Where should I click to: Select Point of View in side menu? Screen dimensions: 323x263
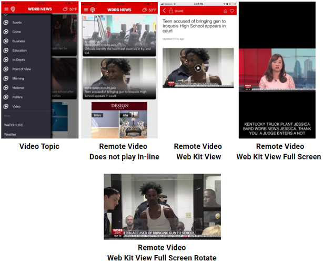click(x=22, y=69)
